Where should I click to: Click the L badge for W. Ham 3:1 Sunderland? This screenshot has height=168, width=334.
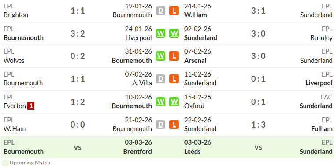174,11
